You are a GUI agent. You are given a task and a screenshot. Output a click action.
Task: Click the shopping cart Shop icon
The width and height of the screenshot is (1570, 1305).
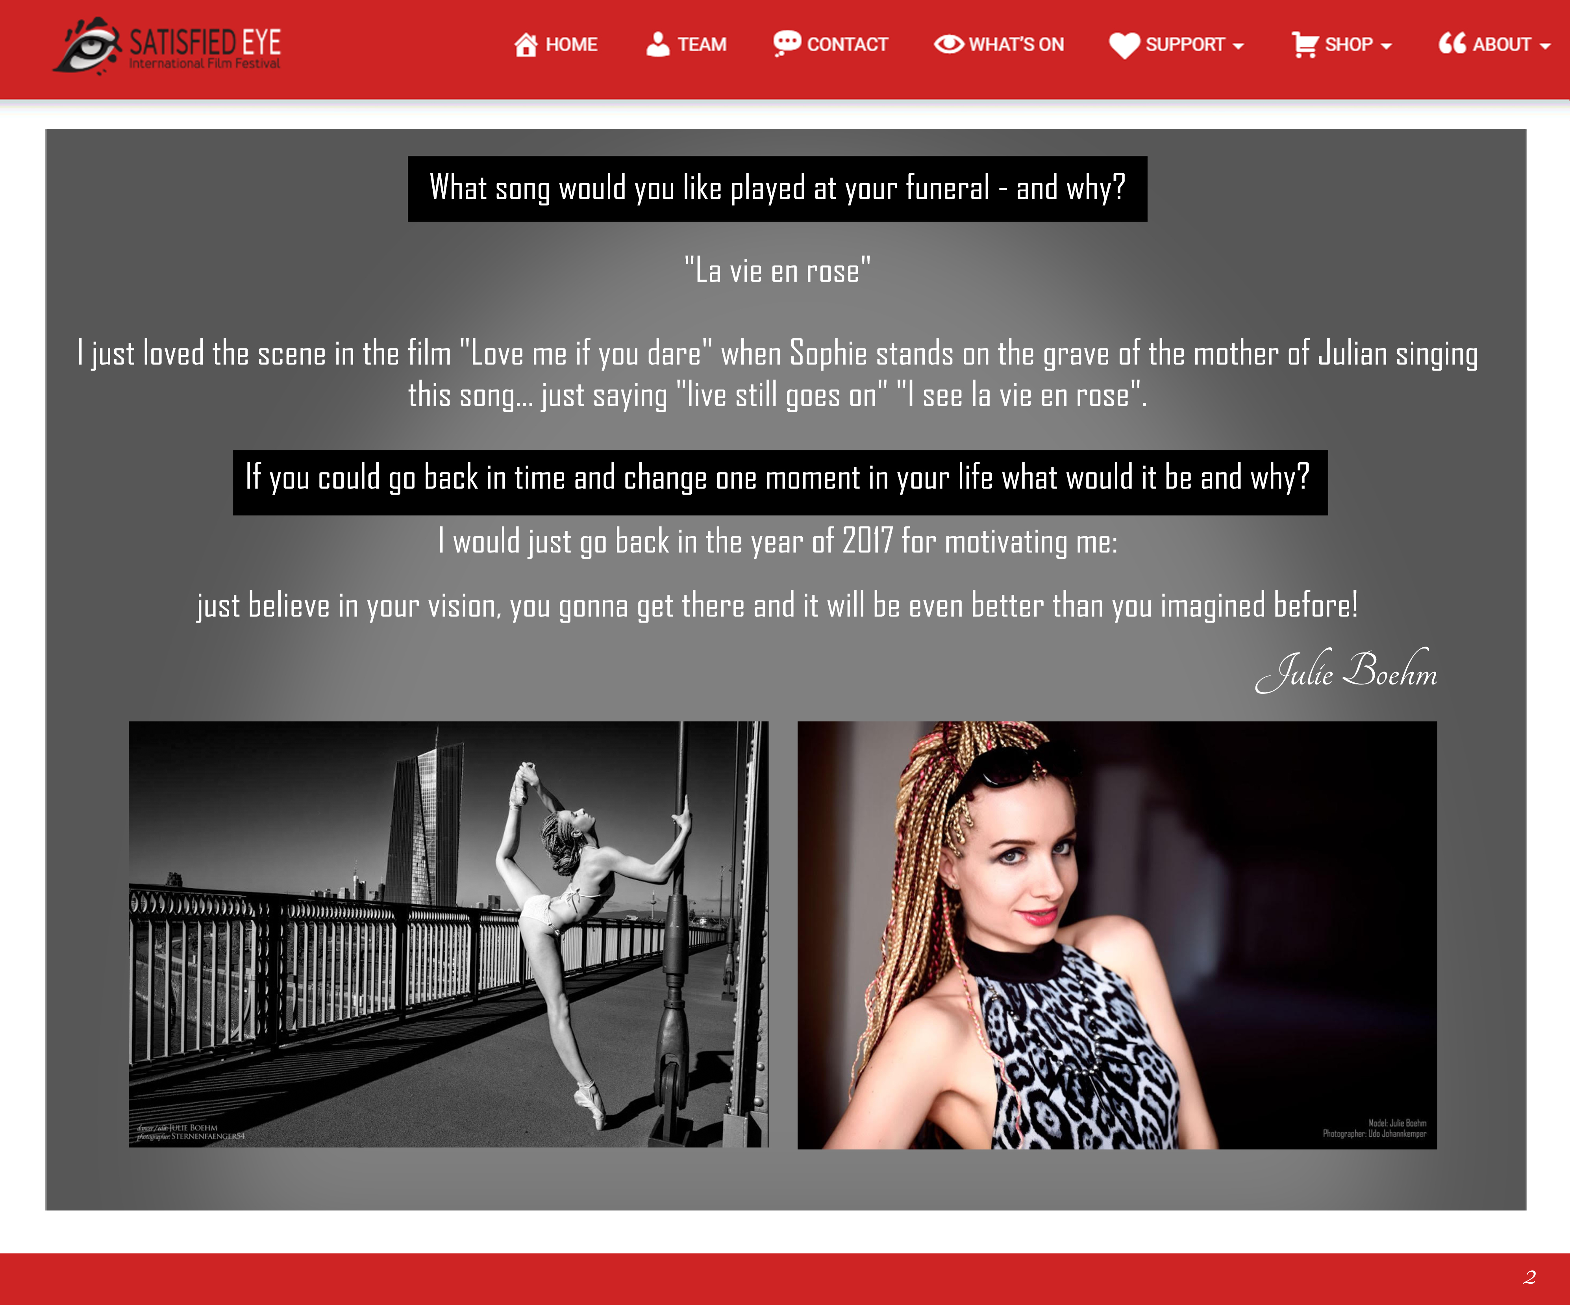[x=1305, y=45]
